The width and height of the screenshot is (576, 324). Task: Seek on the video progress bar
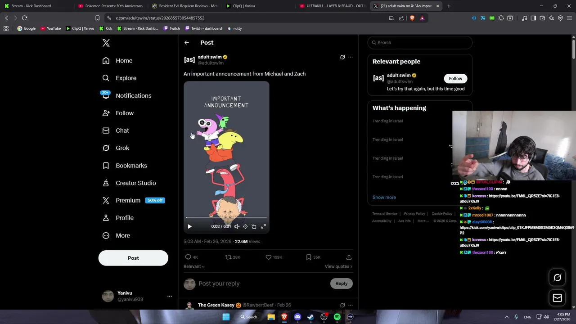click(x=226, y=217)
